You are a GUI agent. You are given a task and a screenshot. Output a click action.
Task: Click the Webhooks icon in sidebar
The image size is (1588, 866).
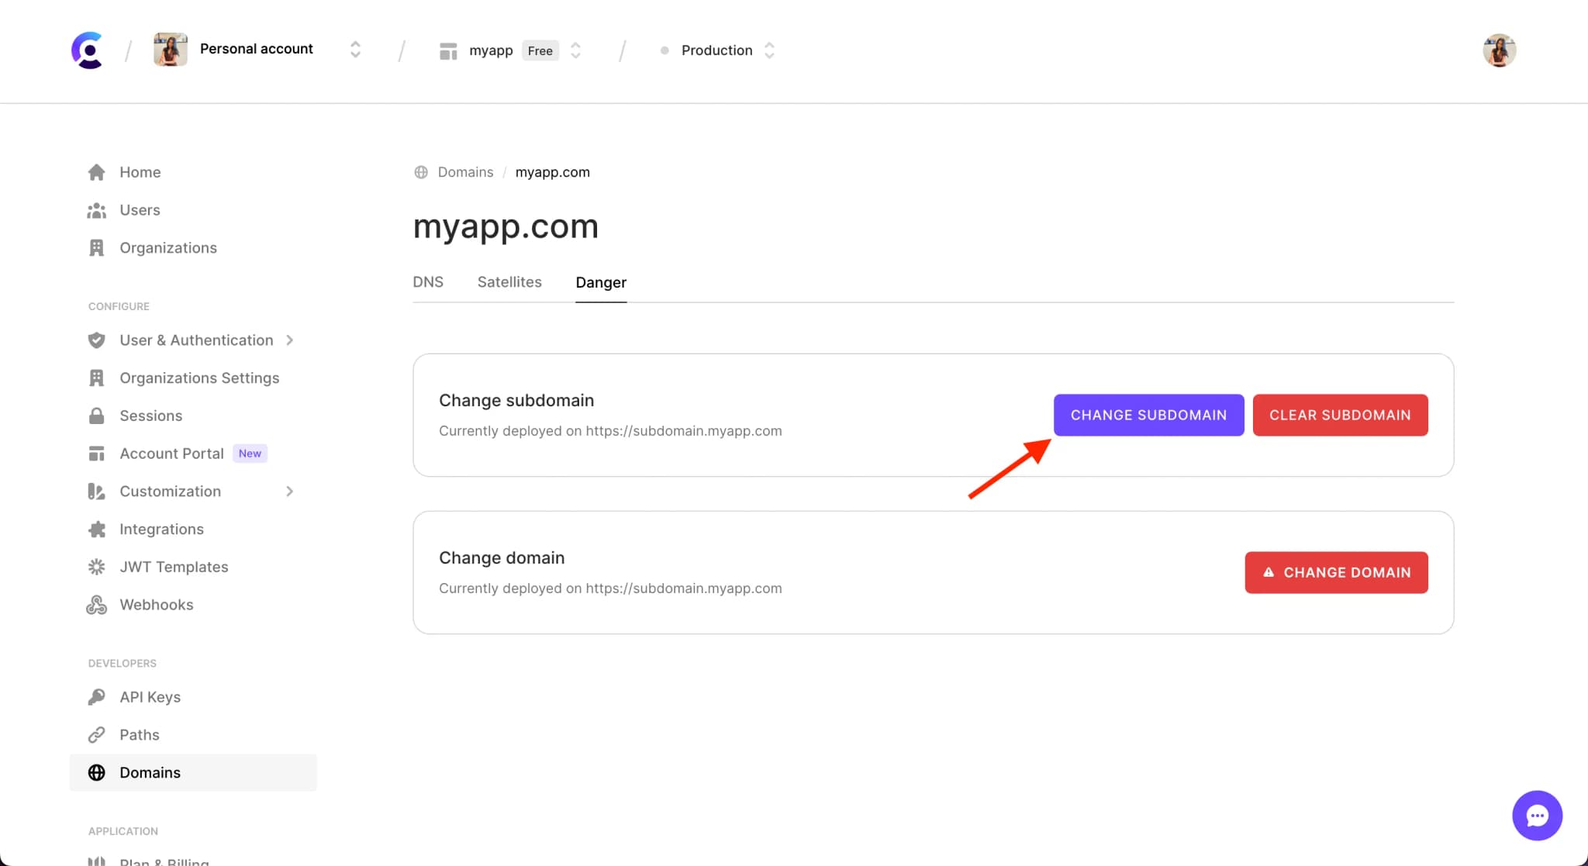[x=96, y=605]
